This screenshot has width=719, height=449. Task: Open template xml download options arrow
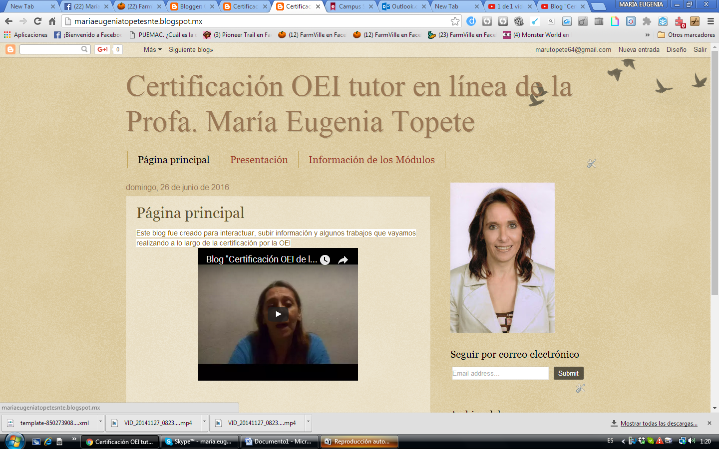[x=100, y=423]
